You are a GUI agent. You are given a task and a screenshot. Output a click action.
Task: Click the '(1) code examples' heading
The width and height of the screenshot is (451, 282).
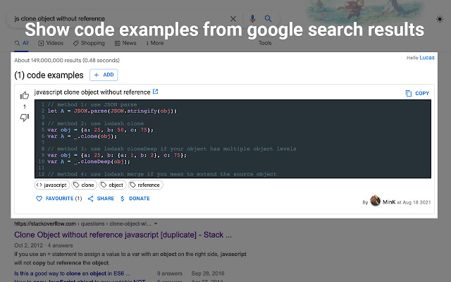coord(49,75)
